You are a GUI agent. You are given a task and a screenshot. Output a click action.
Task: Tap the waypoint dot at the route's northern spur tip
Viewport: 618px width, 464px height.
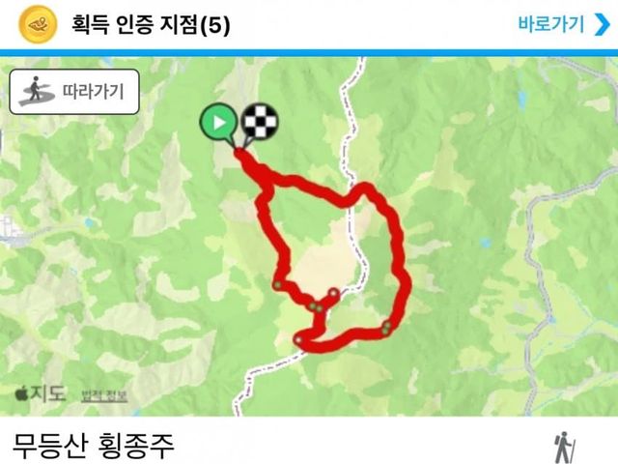(x=333, y=293)
